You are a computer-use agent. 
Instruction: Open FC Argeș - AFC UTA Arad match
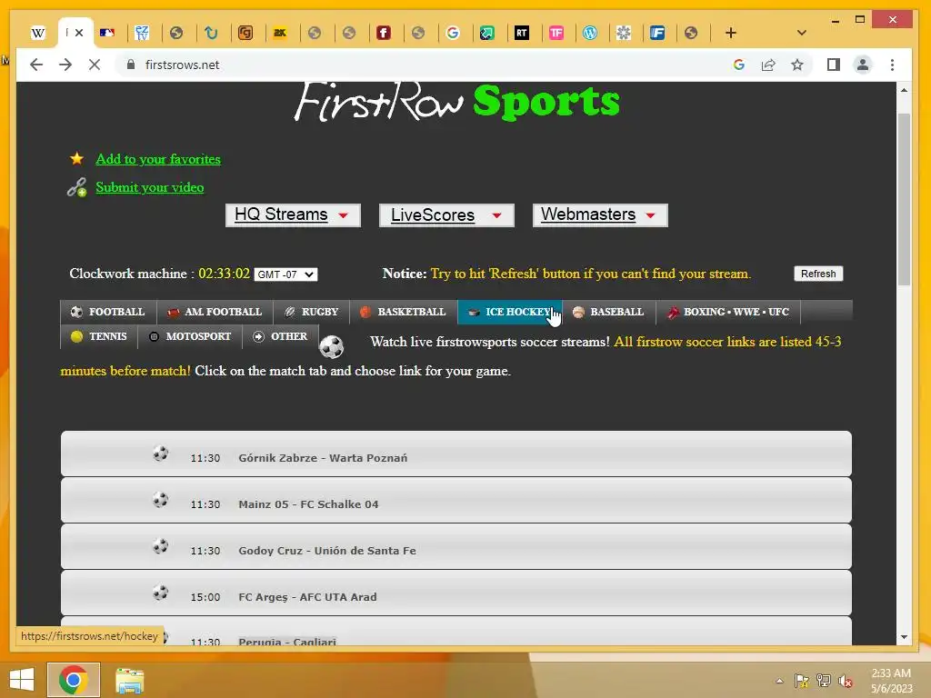click(x=456, y=593)
